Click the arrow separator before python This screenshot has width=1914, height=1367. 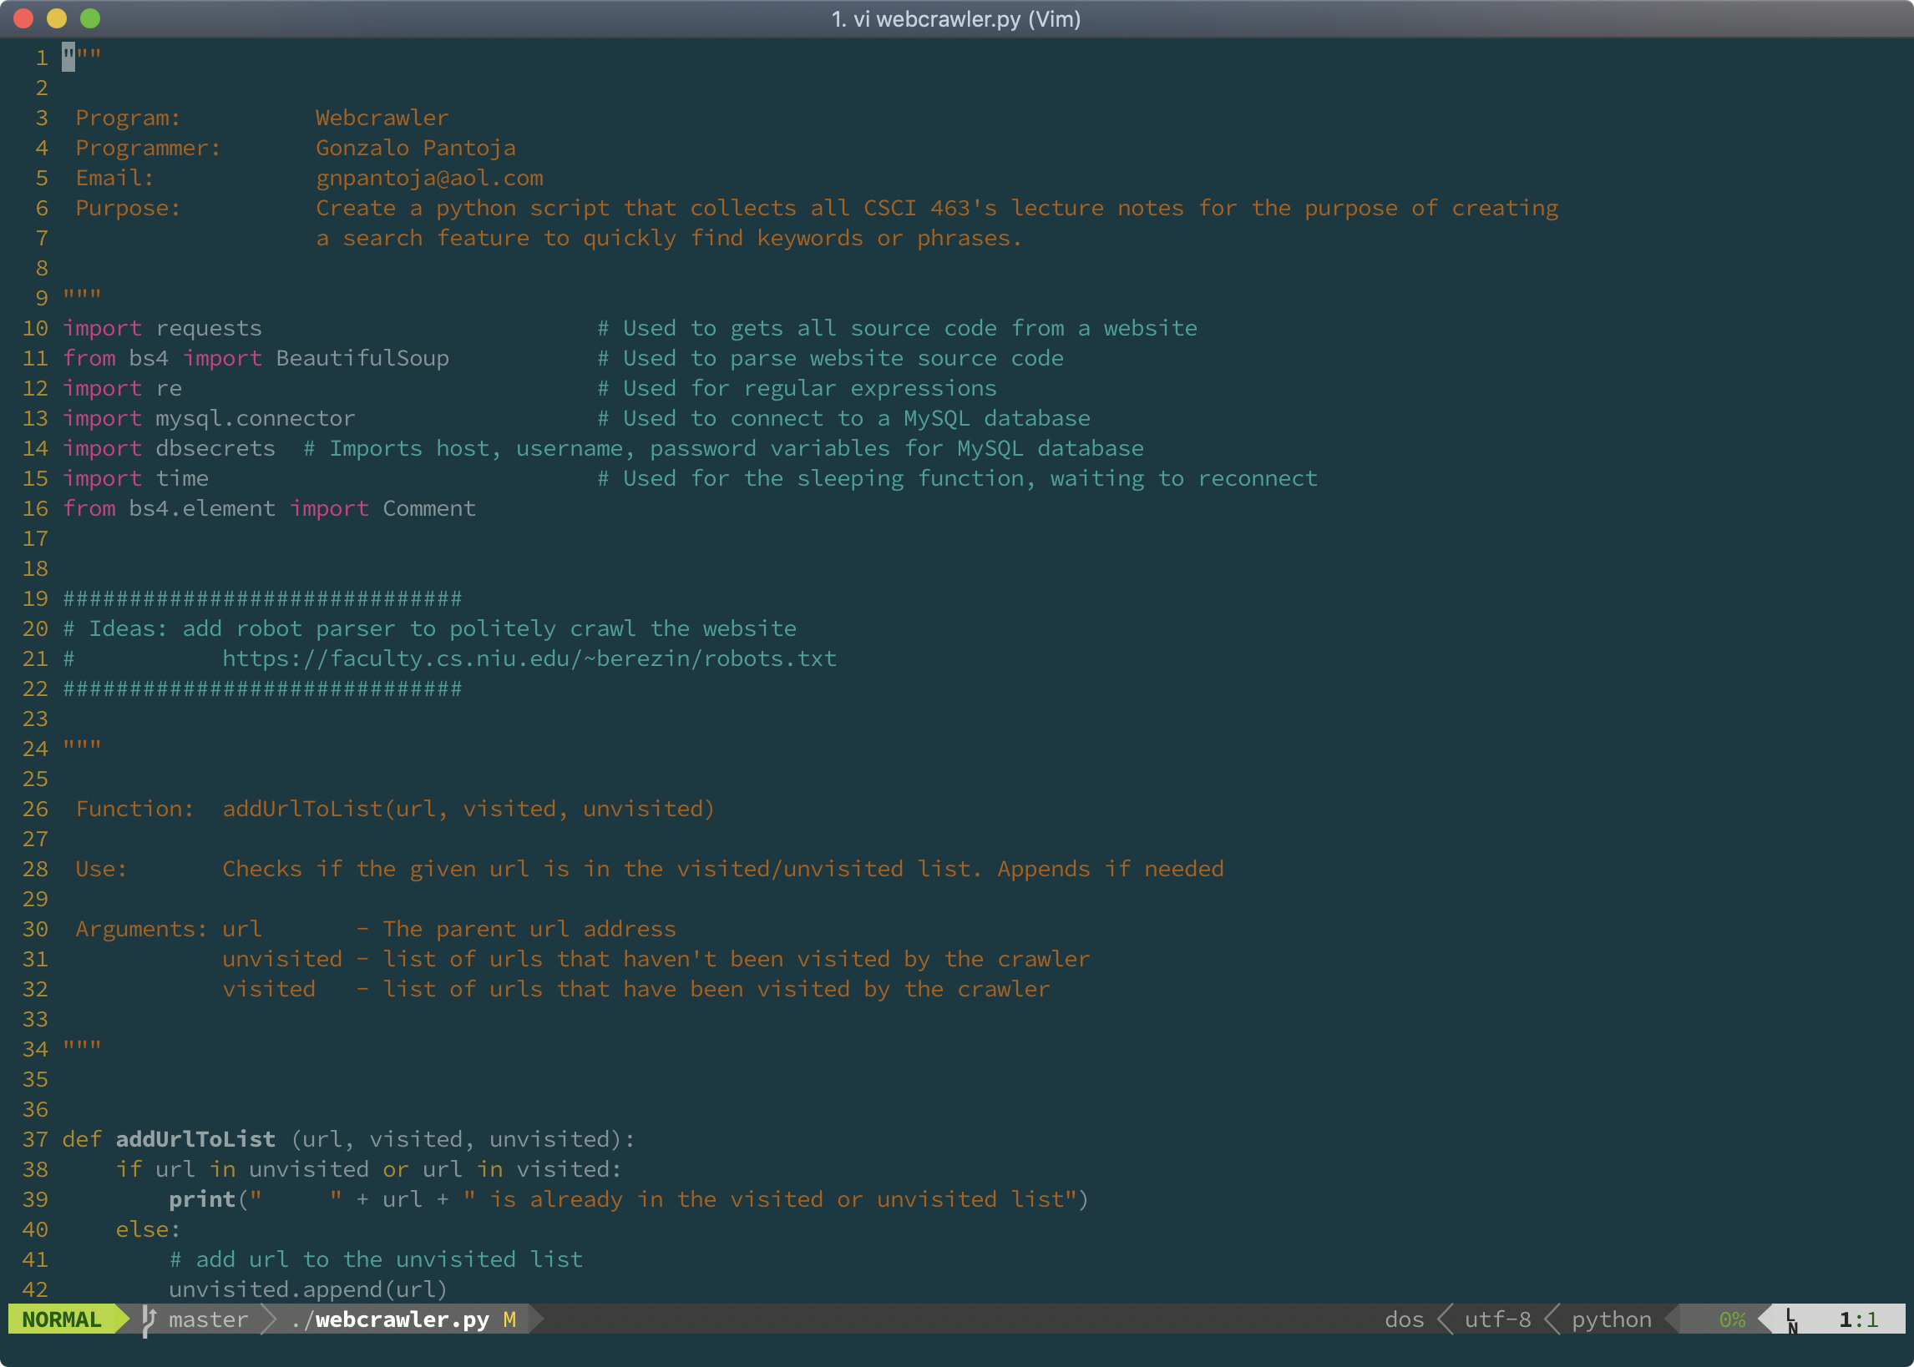click(1551, 1319)
